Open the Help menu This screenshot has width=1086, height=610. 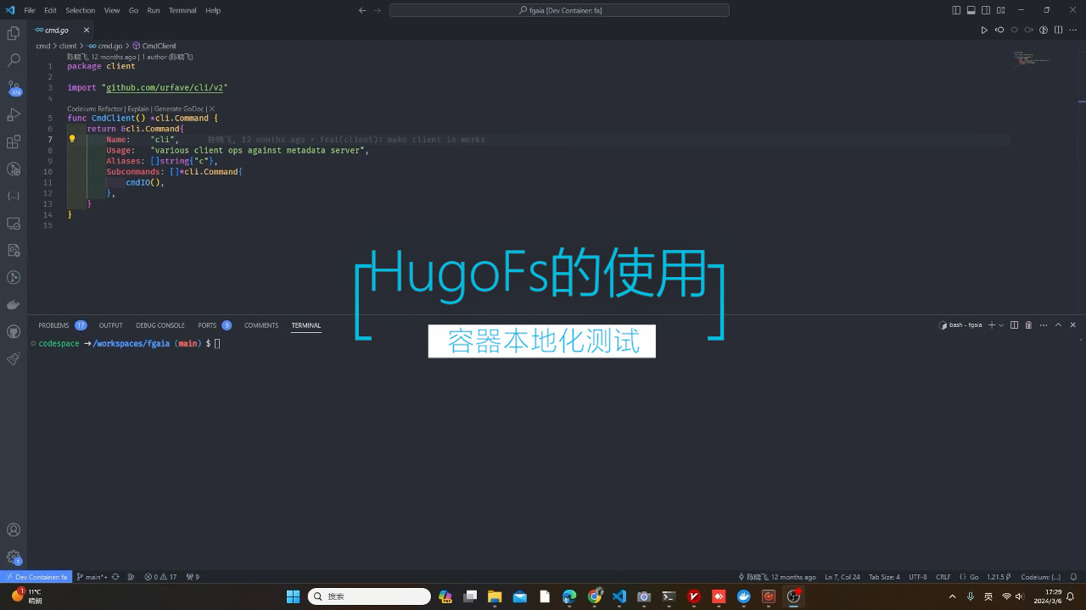pyautogui.click(x=213, y=10)
